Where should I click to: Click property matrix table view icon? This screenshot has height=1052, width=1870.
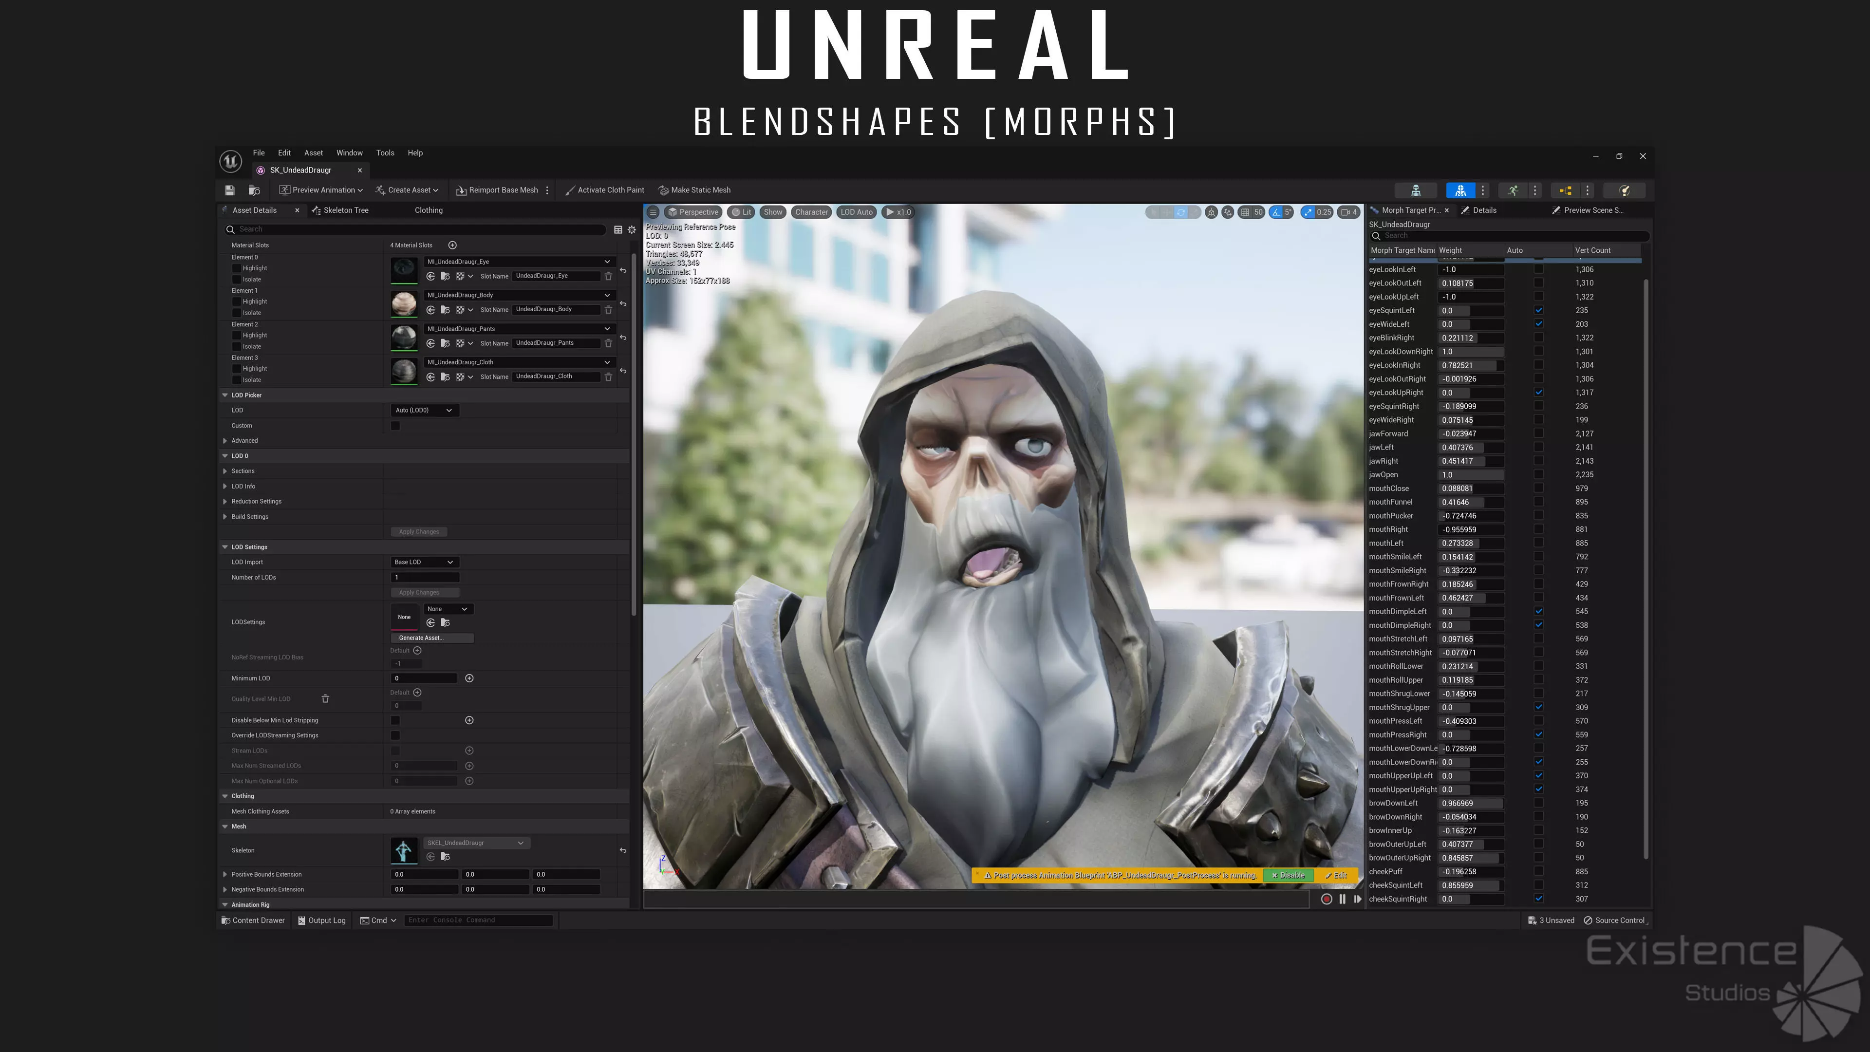[x=618, y=229]
